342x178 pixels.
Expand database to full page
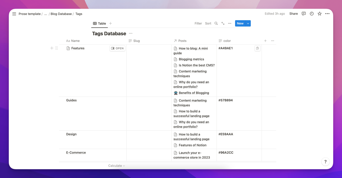(x=223, y=23)
